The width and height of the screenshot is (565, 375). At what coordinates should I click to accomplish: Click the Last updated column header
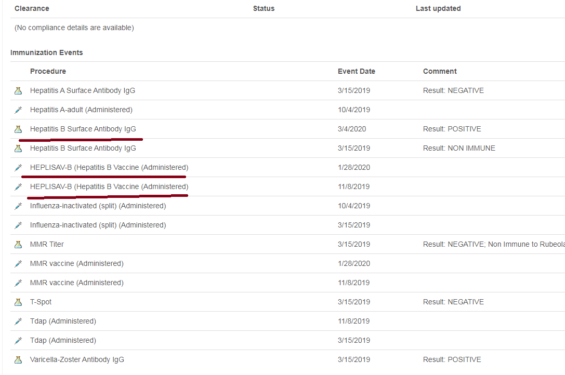pyautogui.click(x=438, y=8)
